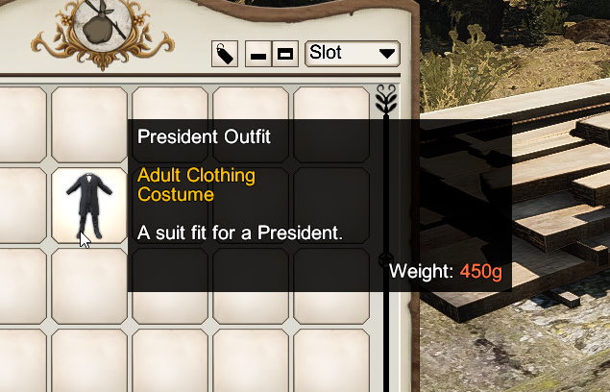Click the bottom-right empty inventory slot
This screenshot has width=610, height=392.
pos(331,360)
